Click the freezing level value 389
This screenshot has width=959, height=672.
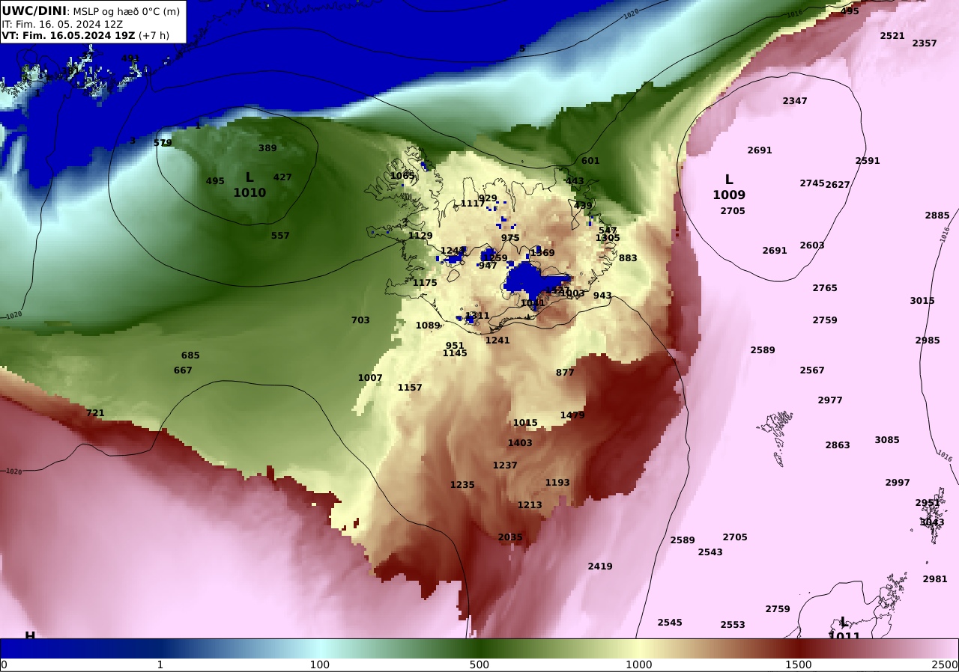267,148
